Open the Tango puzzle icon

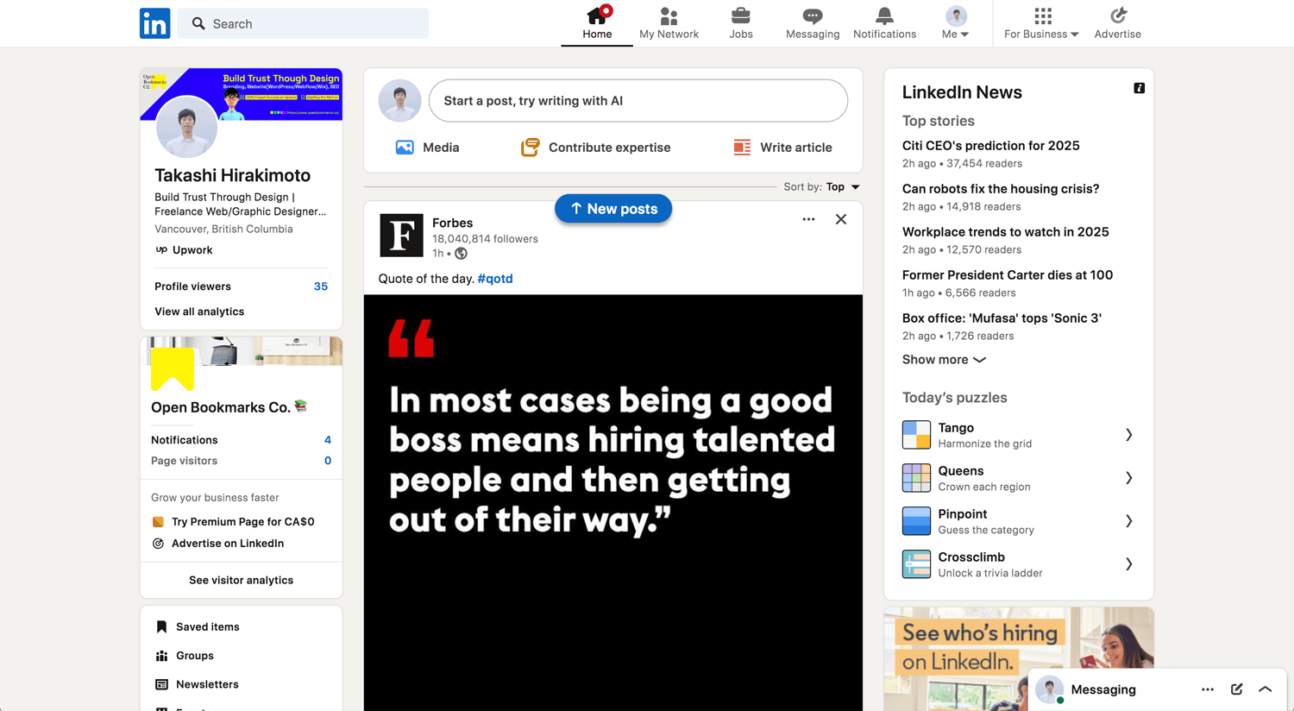click(916, 435)
